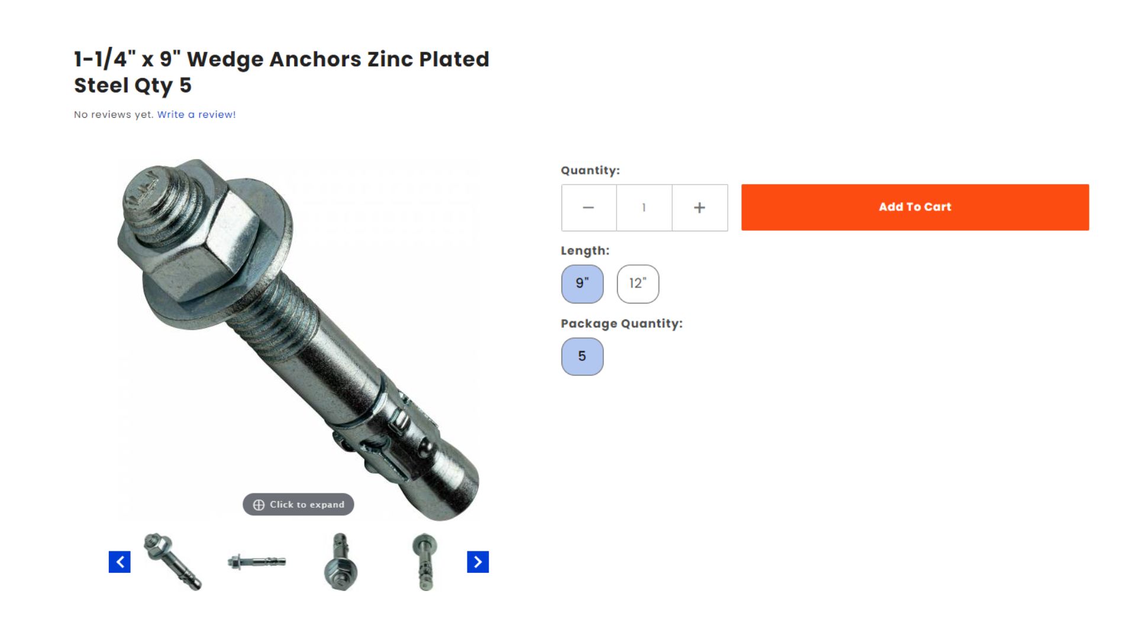Click the 'Click to expand' image button
The height and width of the screenshot is (639, 1136).
298,505
